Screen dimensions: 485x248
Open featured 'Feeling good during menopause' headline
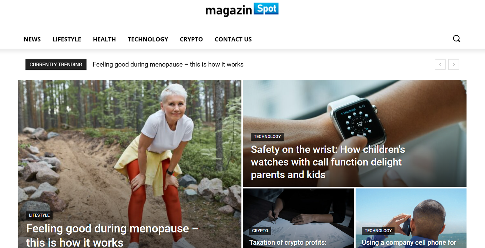pyautogui.click(x=112, y=235)
